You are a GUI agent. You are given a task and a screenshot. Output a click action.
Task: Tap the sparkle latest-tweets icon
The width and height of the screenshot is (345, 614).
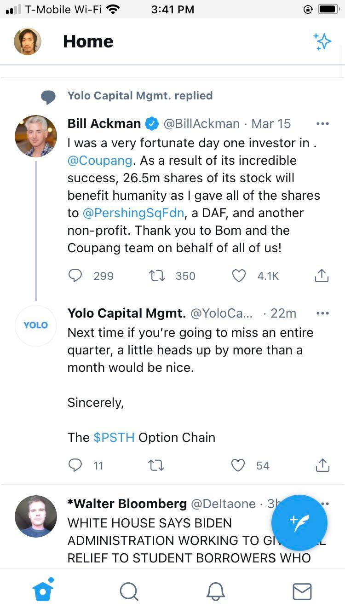(x=322, y=41)
